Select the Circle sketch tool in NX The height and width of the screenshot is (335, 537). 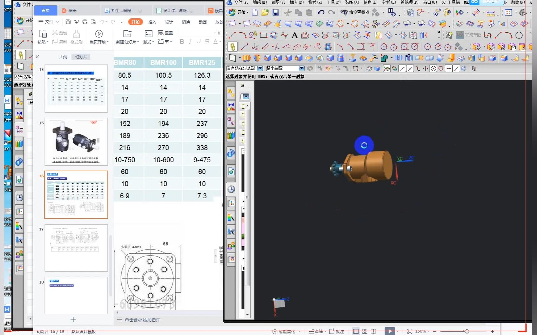point(519,35)
